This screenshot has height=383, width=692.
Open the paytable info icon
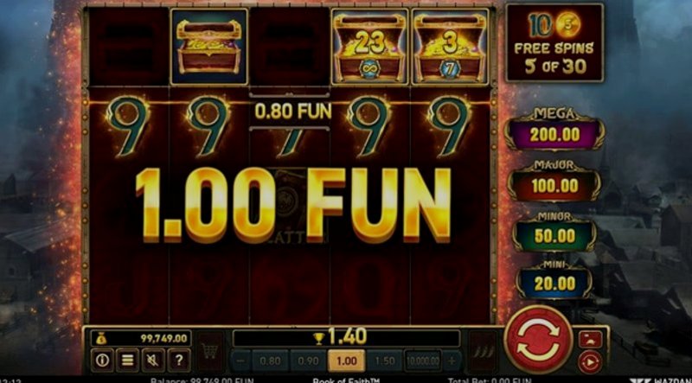pos(102,360)
